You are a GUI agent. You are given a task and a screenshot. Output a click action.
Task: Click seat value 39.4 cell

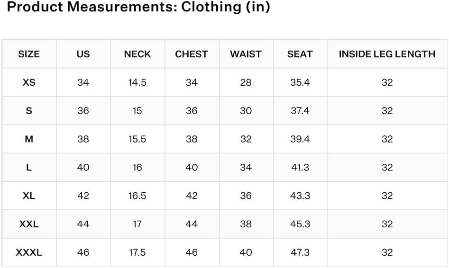(x=300, y=139)
